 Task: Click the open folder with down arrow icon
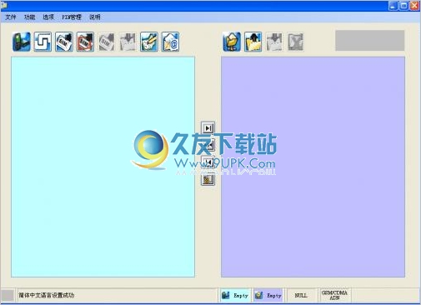[x=232, y=42]
